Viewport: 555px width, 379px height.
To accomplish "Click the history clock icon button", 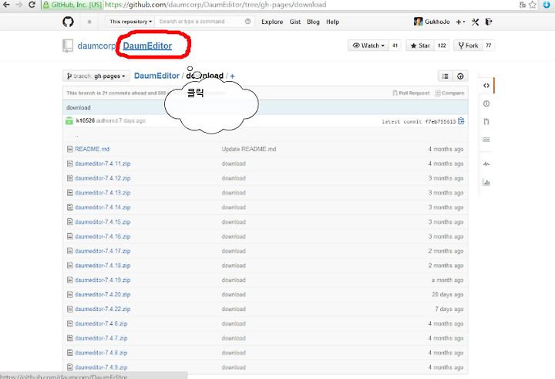I will (460, 76).
